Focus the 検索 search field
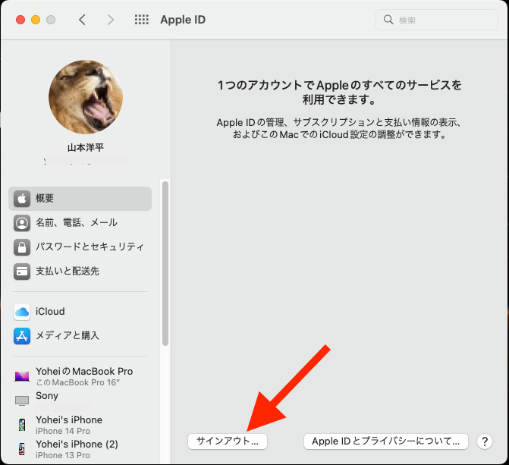Viewport: 509px width, 465px height. pos(437,20)
